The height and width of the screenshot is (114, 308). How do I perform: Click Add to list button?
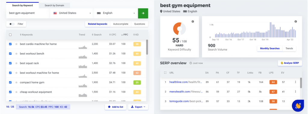115,107
